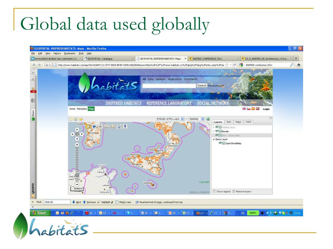
Task: Toggle the Border layer checkbox
Action: point(220,131)
